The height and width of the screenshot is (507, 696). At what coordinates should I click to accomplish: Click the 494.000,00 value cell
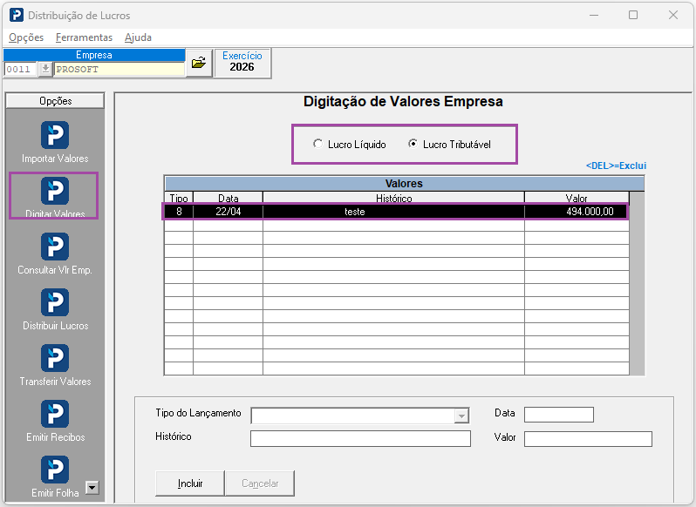(577, 212)
